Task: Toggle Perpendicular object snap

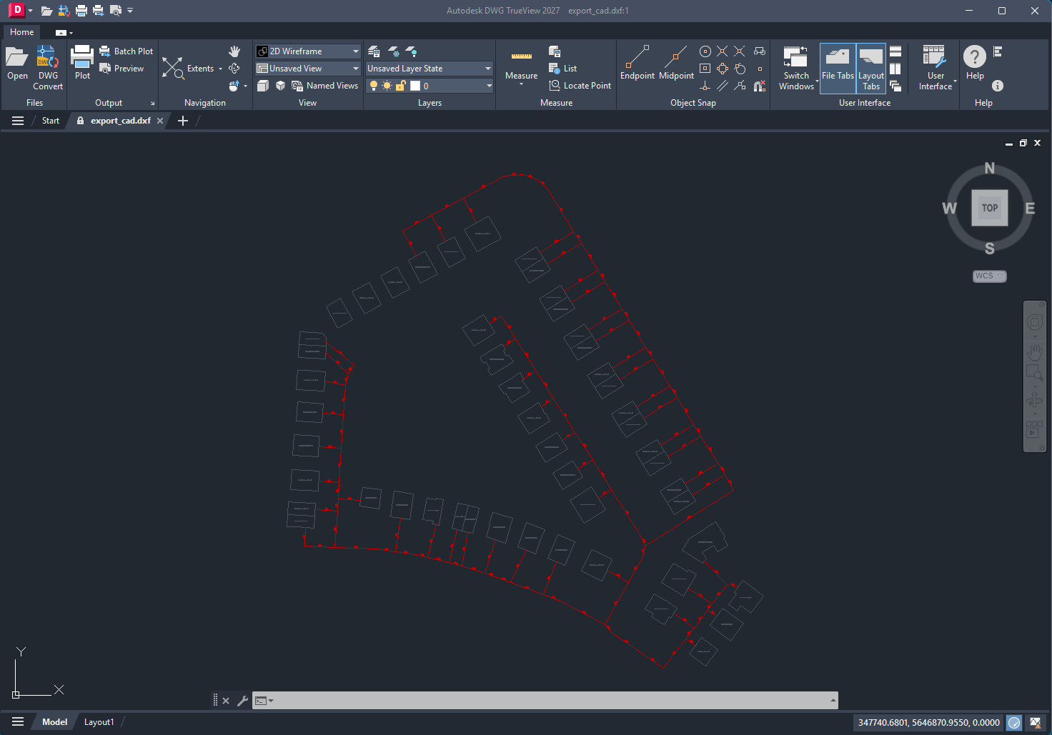Action: coord(705,86)
